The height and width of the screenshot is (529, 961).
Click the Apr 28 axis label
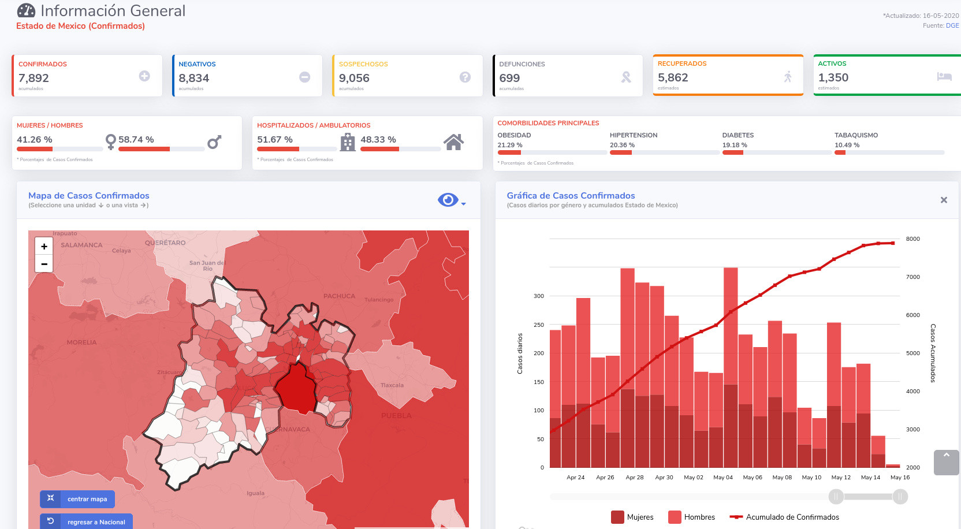[x=634, y=478]
